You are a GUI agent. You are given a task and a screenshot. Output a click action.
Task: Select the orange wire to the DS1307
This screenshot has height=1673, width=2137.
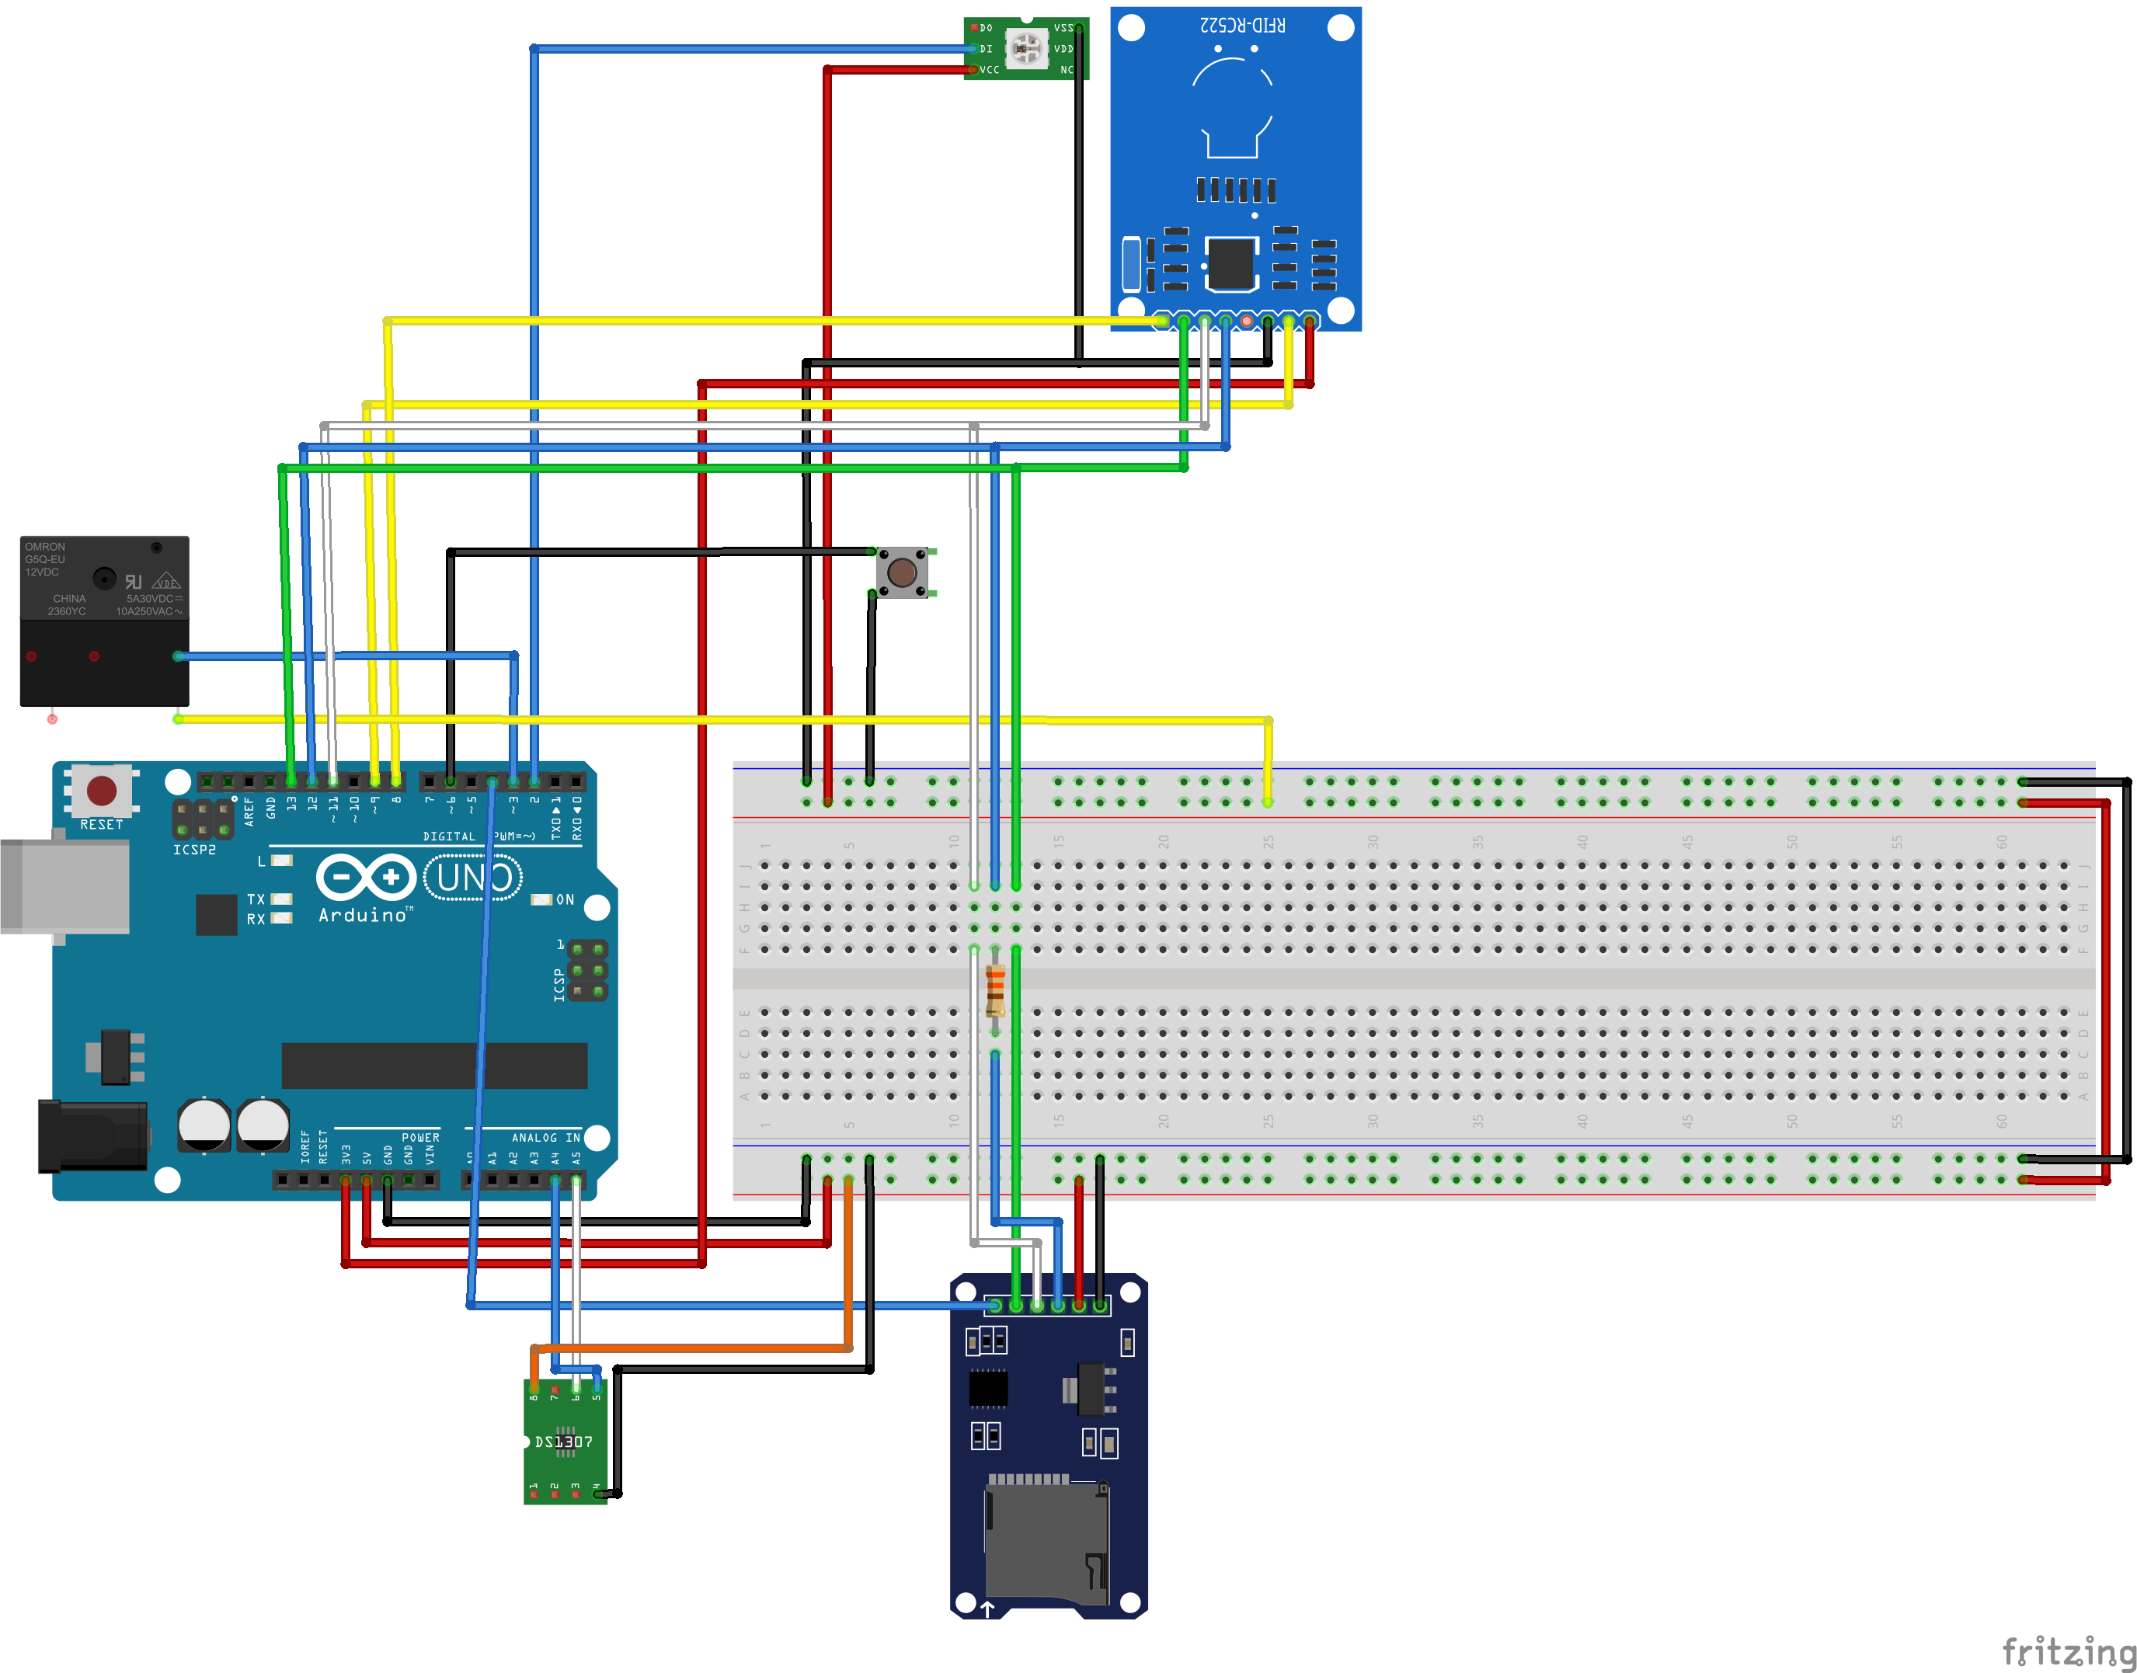point(686,1349)
